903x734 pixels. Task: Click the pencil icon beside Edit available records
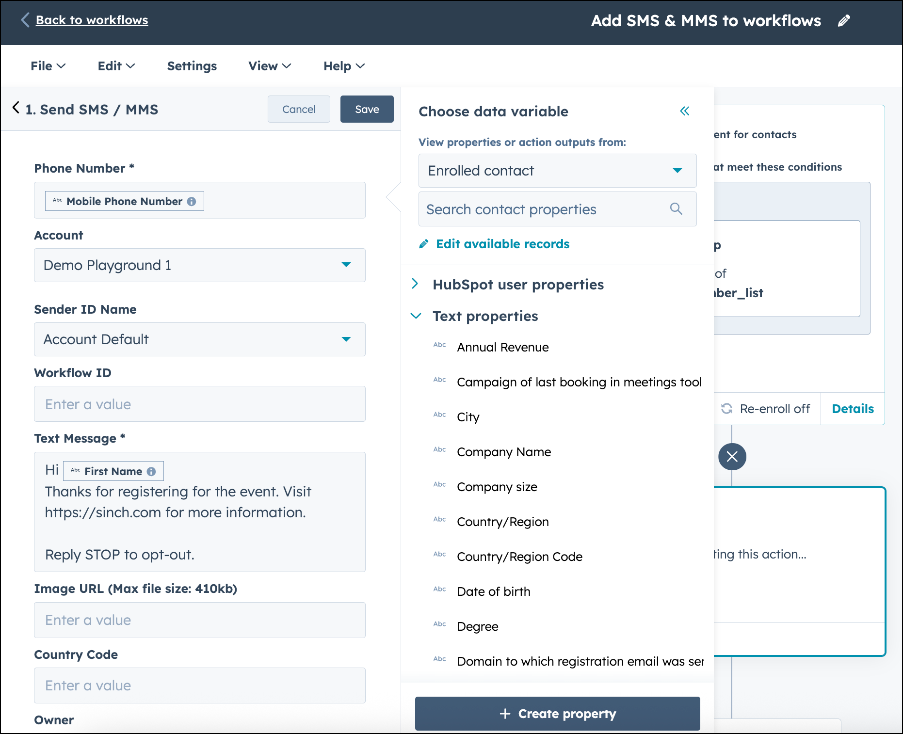coord(423,244)
